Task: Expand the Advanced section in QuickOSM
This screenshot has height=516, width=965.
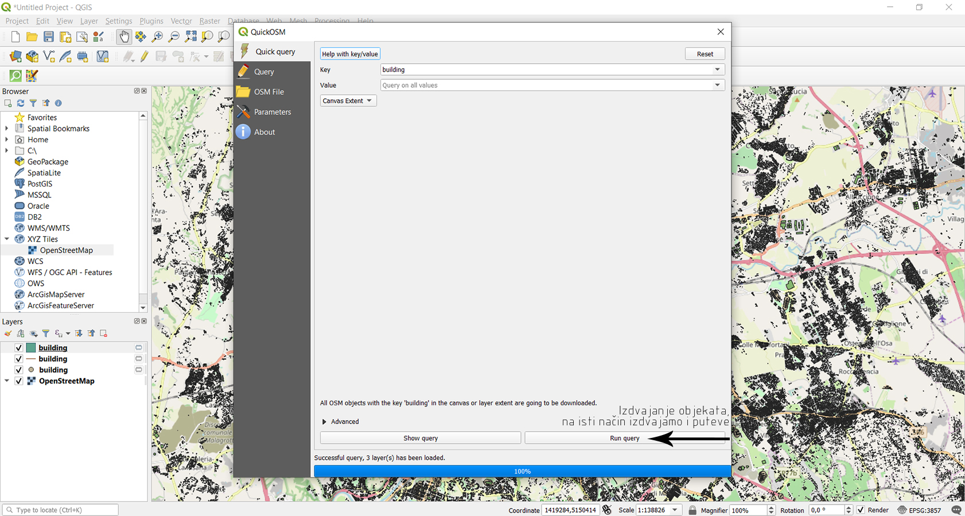Action: tap(324, 422)
